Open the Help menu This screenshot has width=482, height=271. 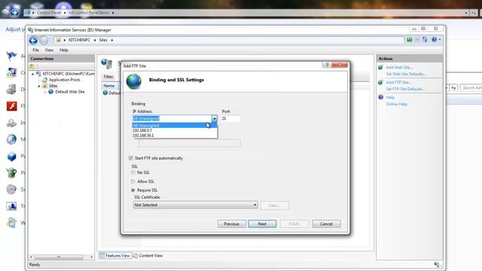[64, 50]
